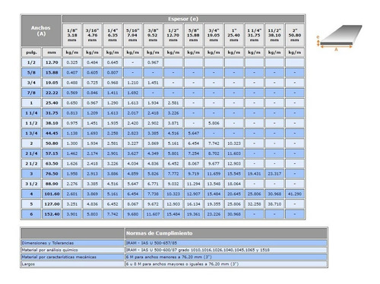This screenshot has height=284, width=380.
Task: Click 5.647 in the 44.45 mm width row
Action: (193, 133)
